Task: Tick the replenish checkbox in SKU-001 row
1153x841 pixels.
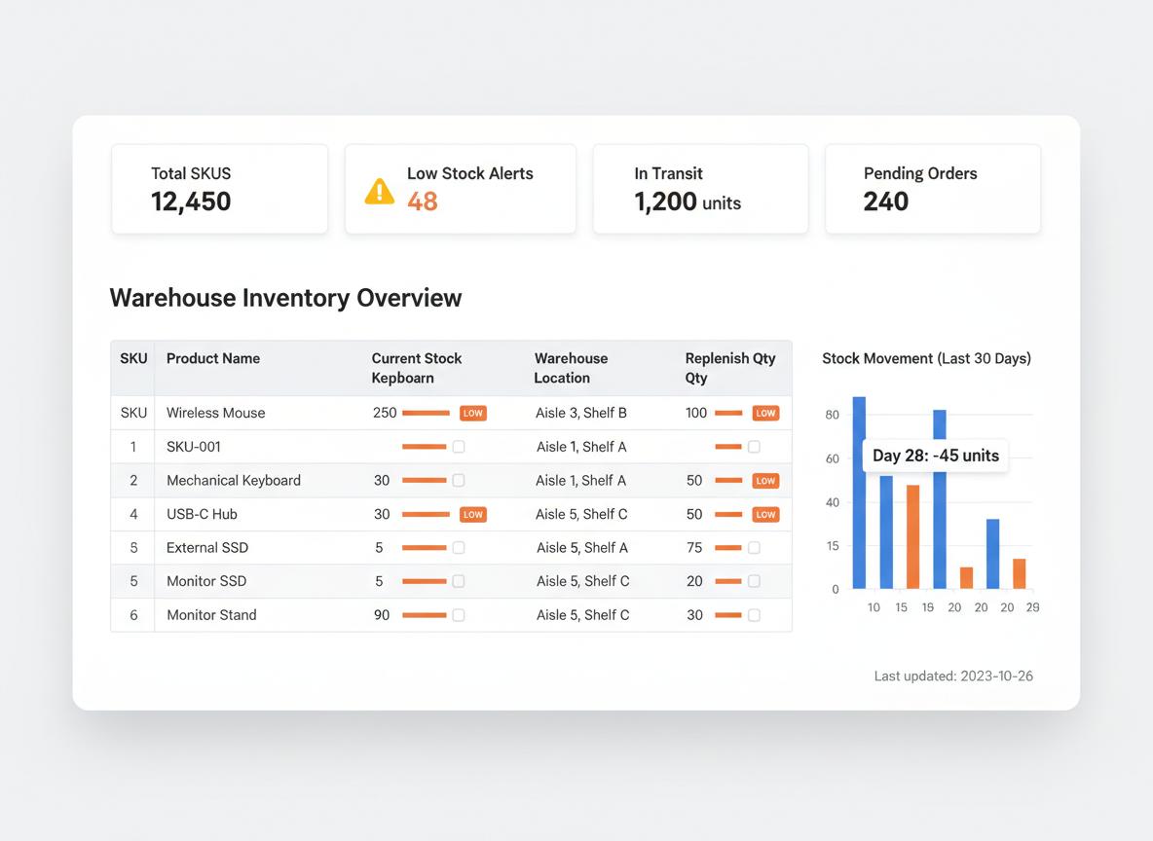Action: (x=754, y=447)
